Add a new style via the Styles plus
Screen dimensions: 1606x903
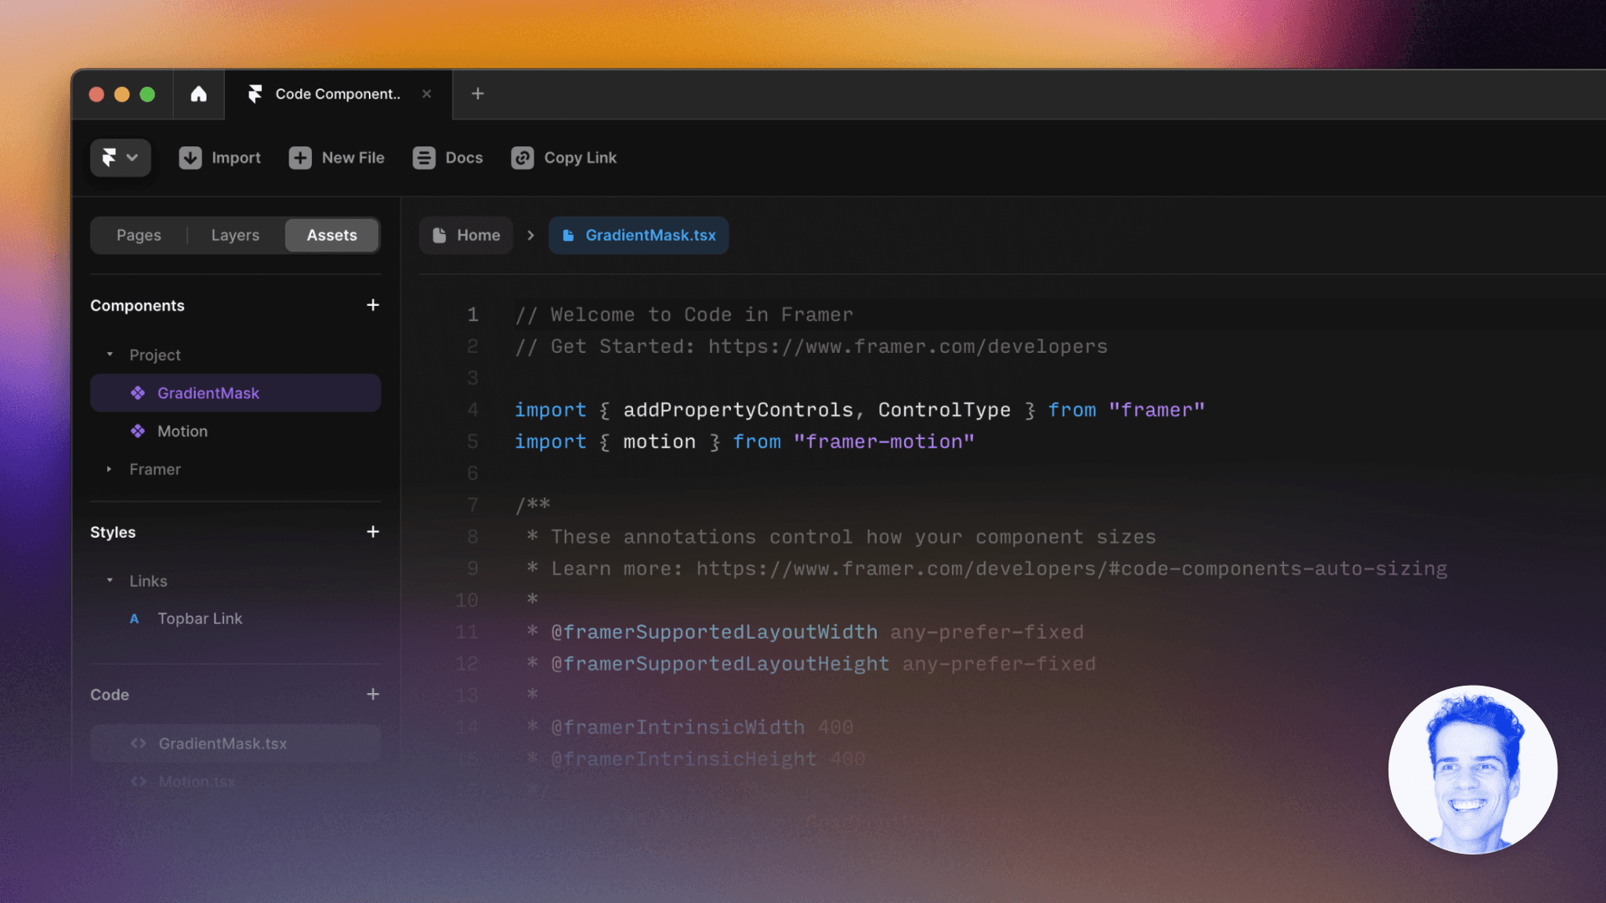(373, 532)
